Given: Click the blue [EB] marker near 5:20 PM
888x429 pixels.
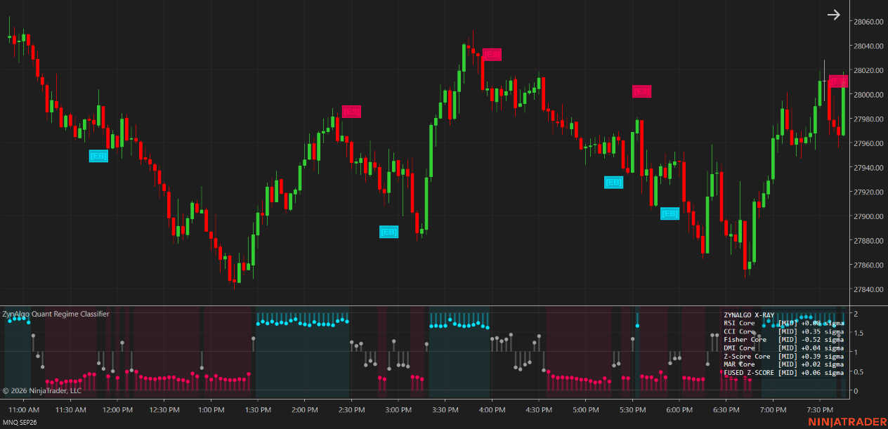Looking at the screenshot, I should click(x=613, y=183).
